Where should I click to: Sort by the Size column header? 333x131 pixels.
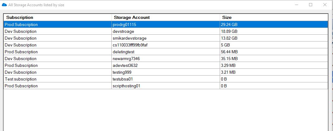tap(274, 17)
